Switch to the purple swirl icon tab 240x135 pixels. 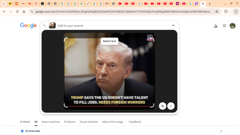click(197, 4)
